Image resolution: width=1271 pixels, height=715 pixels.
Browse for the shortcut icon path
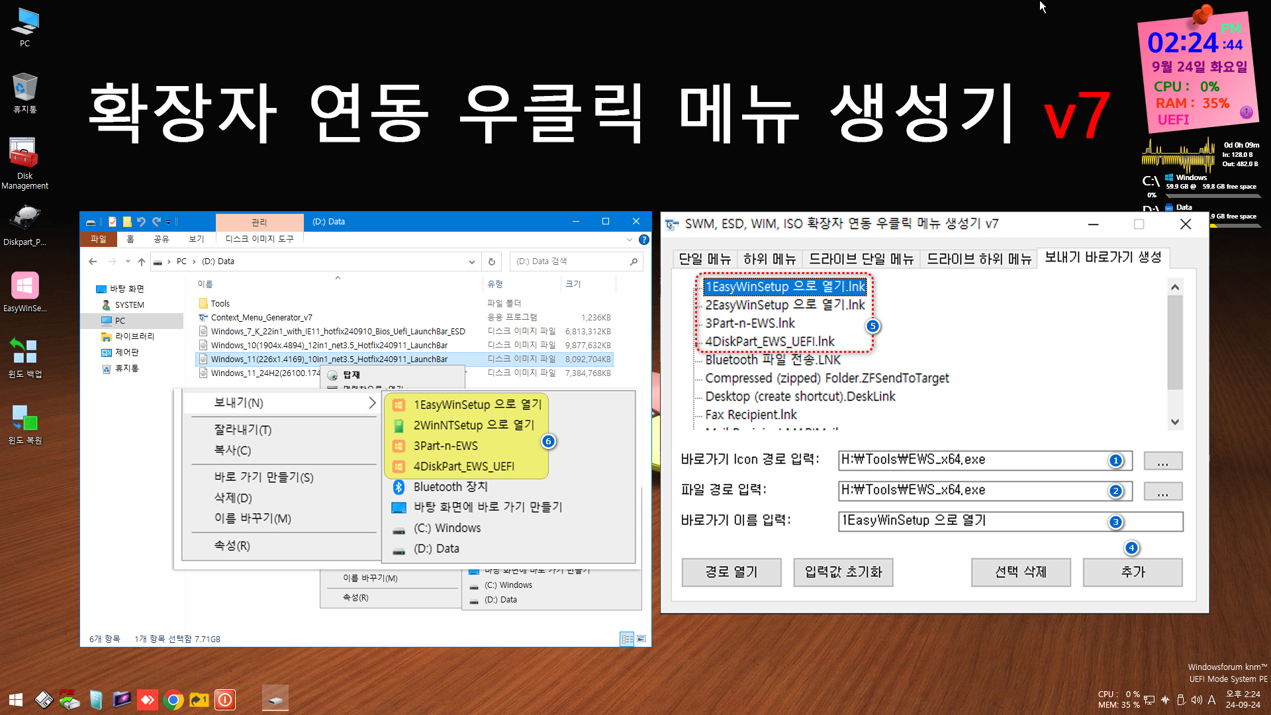coord(1162,461)
